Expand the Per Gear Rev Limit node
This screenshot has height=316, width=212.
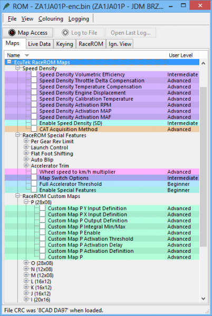26,141
